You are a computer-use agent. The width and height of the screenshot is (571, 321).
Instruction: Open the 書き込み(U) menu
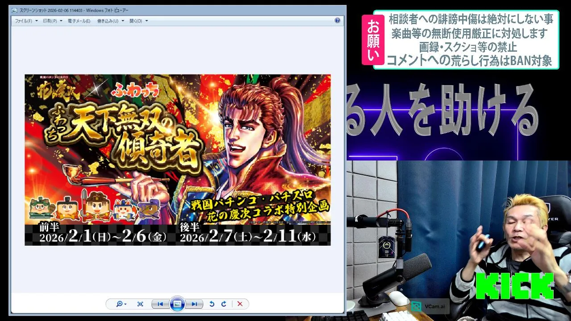(110, 21)
